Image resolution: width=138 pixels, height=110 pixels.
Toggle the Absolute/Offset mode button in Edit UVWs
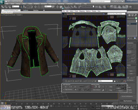64,81
